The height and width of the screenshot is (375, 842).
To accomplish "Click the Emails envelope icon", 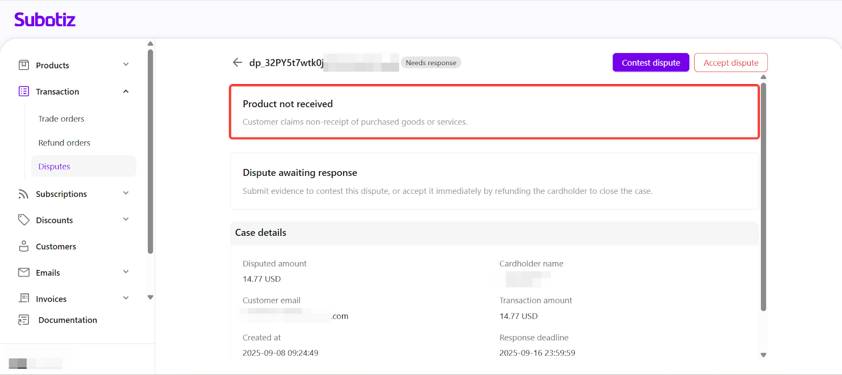I will coord(24,272).
